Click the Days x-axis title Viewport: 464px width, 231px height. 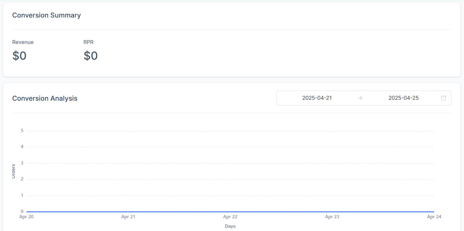(x=230, y=226)
